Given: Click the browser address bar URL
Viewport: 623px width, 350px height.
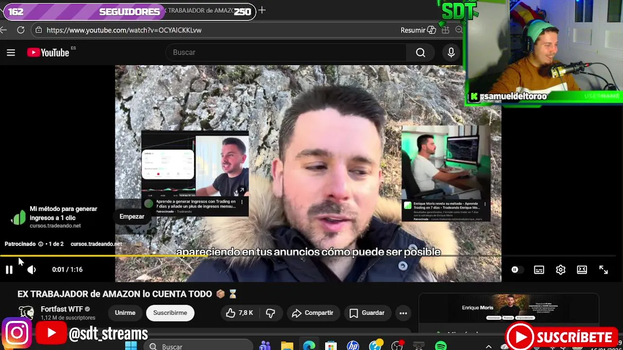Looking at the screenshot, I should (x=124, y=30).
